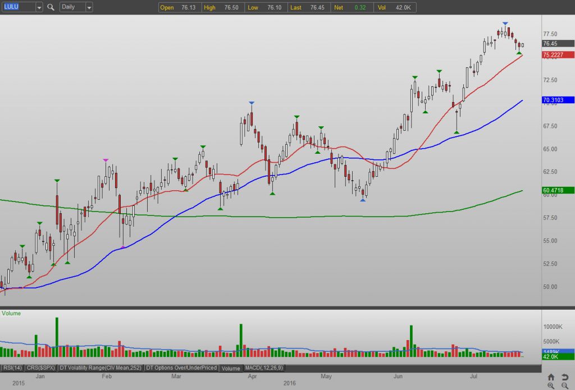Click the blue pivot marker at May low
This screenshot has height=390, width=575.
click(363, 200)
